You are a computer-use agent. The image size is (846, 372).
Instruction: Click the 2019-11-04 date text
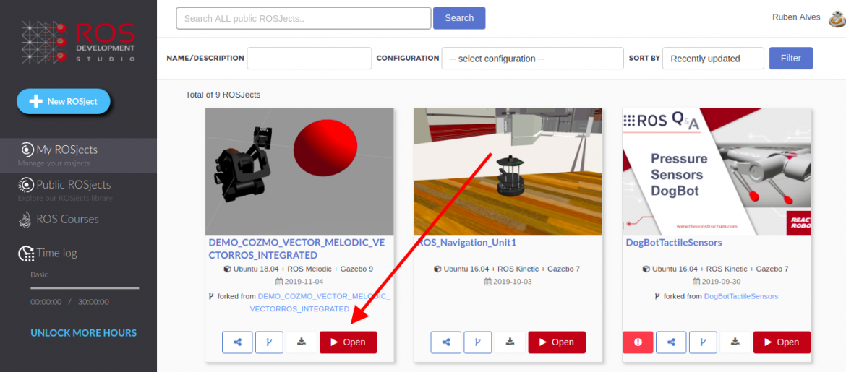[303, 282]
